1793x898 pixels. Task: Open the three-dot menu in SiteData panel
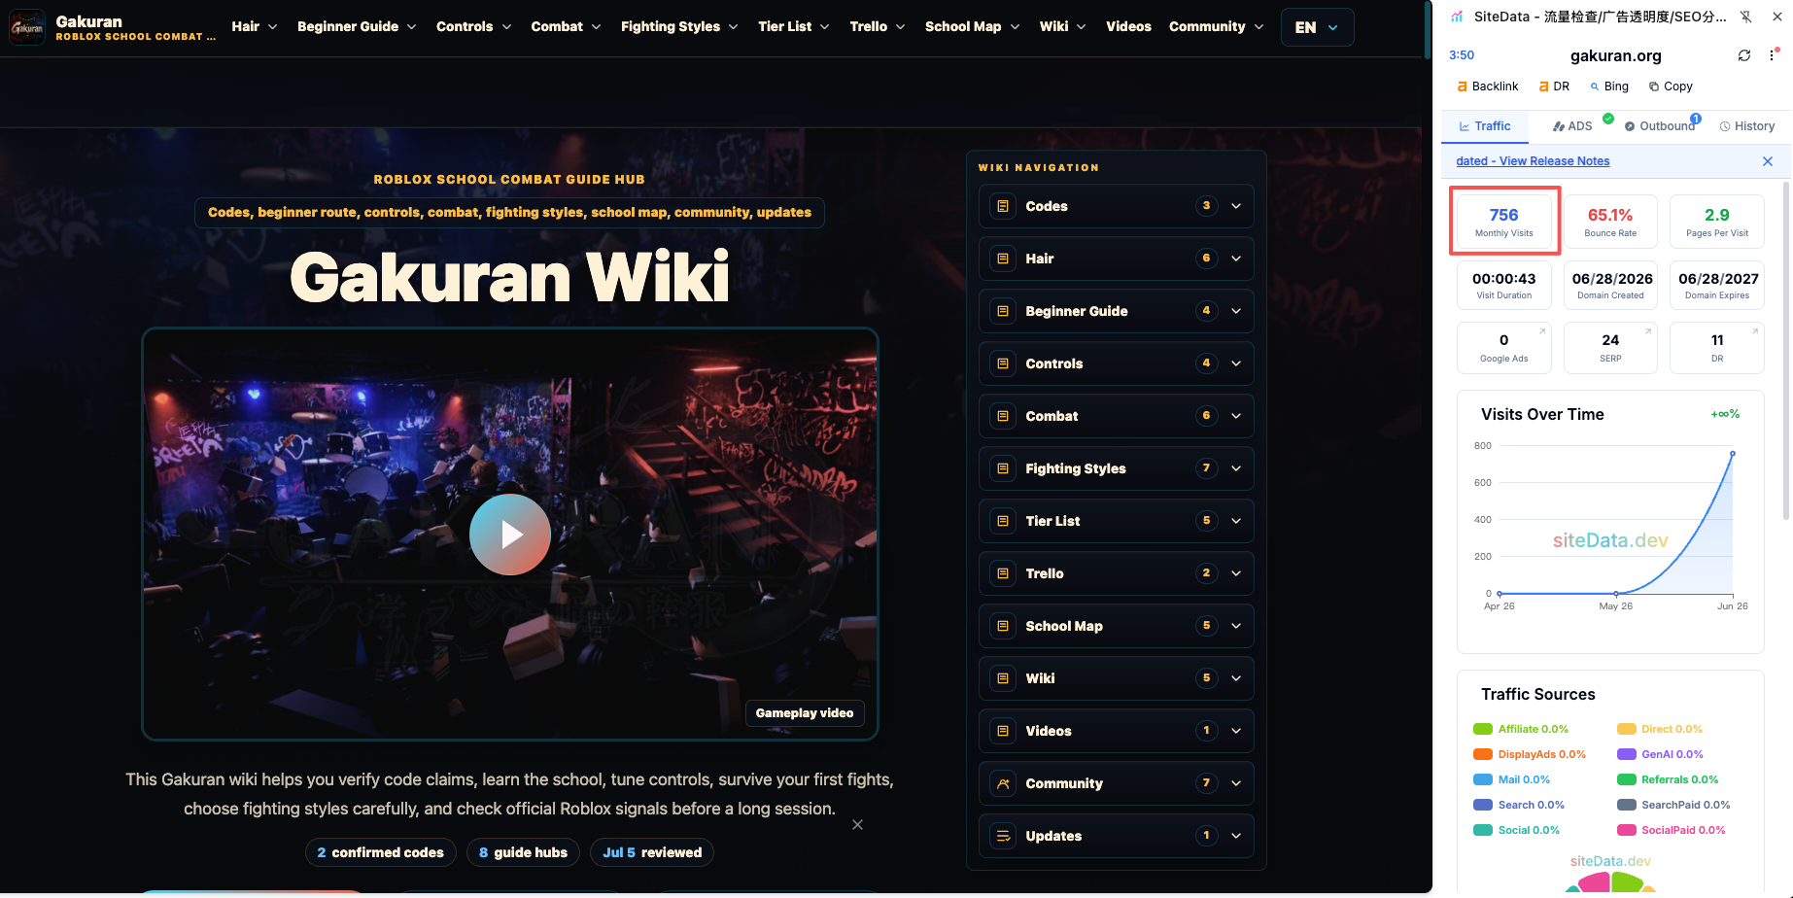tap(1772, 55)
